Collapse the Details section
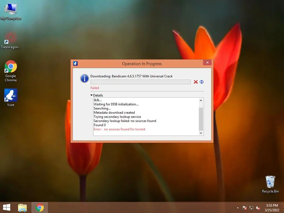 (92, 95)
